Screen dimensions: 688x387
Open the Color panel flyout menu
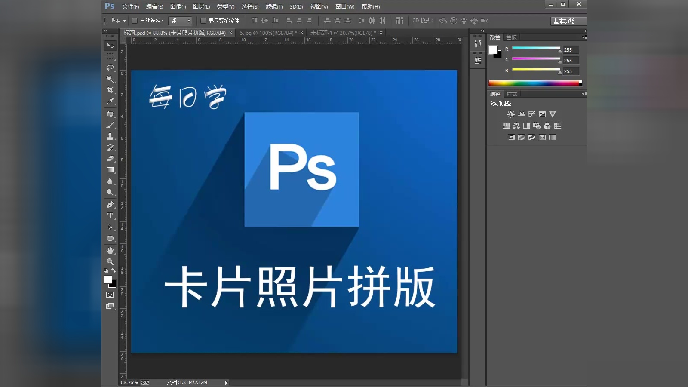click(x=584, y=37)
